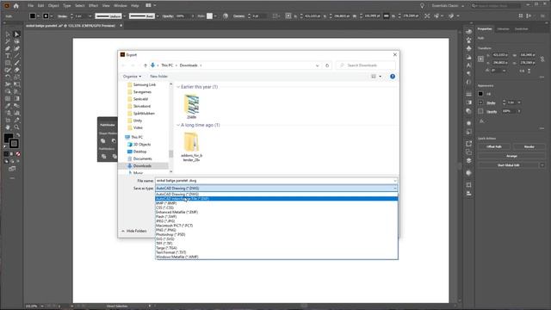Select the Rotate tool

coord(8,77)
